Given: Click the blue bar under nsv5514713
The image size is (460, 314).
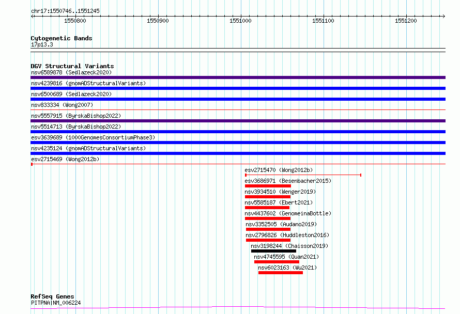Looking at the screenshot, I should coord(238,132).
